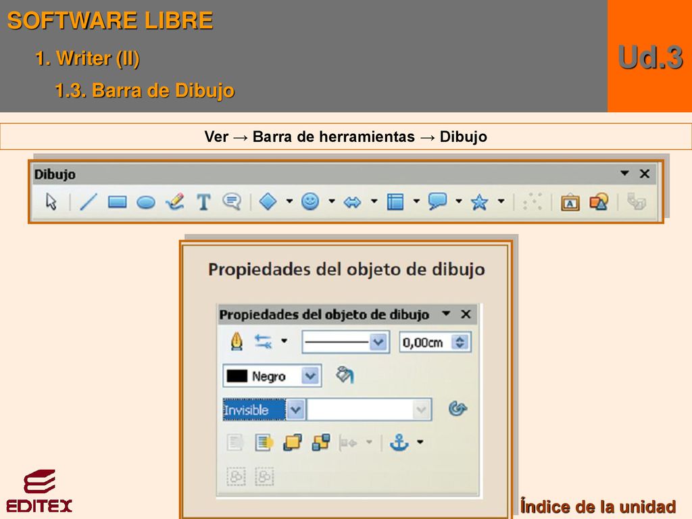Image resolution: width=692 pixels, height=519 pixels.
Task: Click the Wrap through yellow page icon
Action: [x=264, y=442]
